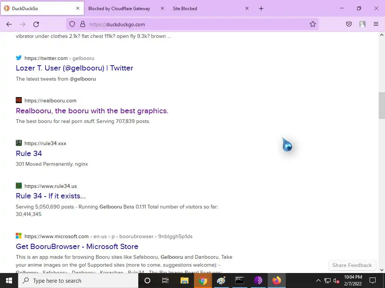Open Task View on the taskbar
385x288 pixels.
(x=165, y=280)
